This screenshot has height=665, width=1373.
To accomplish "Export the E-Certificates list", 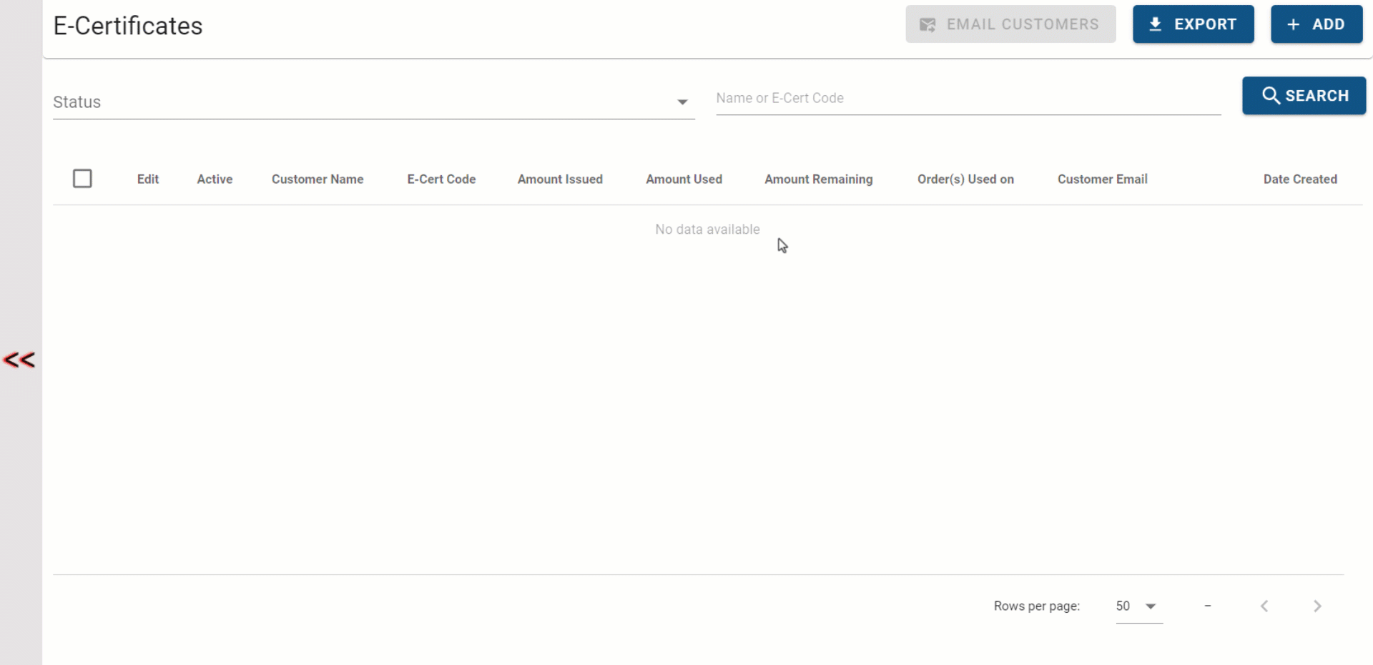I will pyautogui.click(x=1193, y=24).
